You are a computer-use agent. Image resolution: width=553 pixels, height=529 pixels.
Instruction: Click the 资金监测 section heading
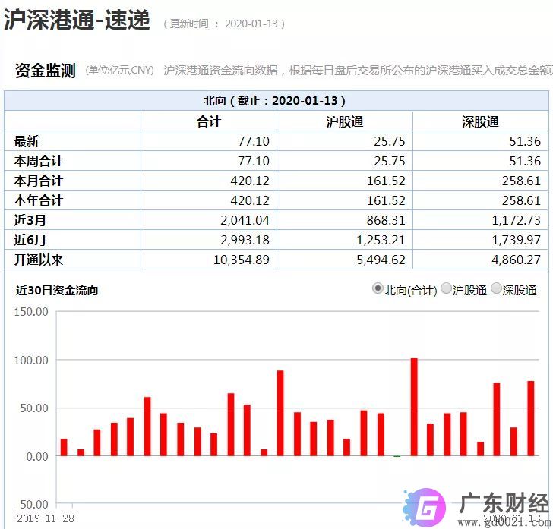[45, 70]
